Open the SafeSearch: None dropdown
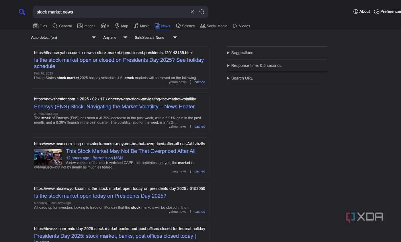This screenshot has height=242, width=401. pyautogui.click(x=156, y=38)
